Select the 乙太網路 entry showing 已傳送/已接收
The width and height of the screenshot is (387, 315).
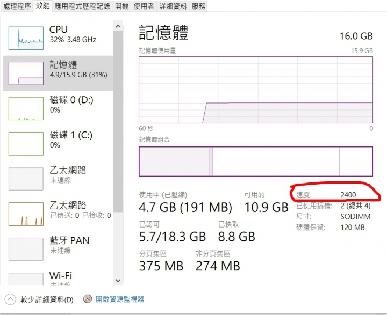[x=58, y=214]
